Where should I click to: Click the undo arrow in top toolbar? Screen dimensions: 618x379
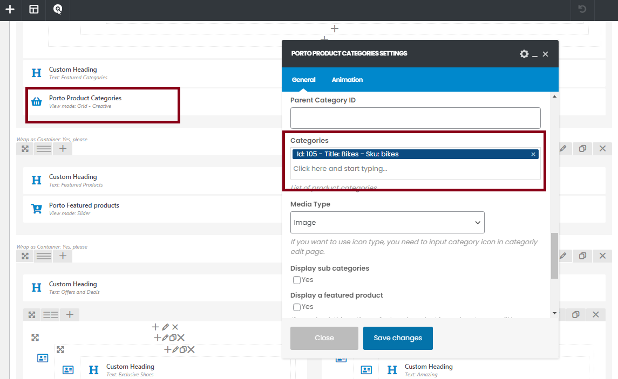click(582, 9)
